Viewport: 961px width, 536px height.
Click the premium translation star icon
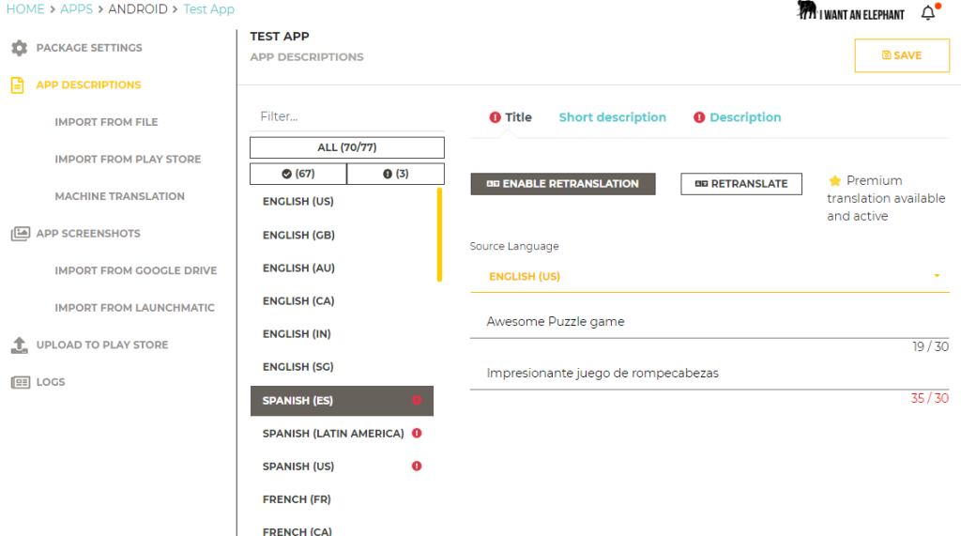(x=834, y=181)
